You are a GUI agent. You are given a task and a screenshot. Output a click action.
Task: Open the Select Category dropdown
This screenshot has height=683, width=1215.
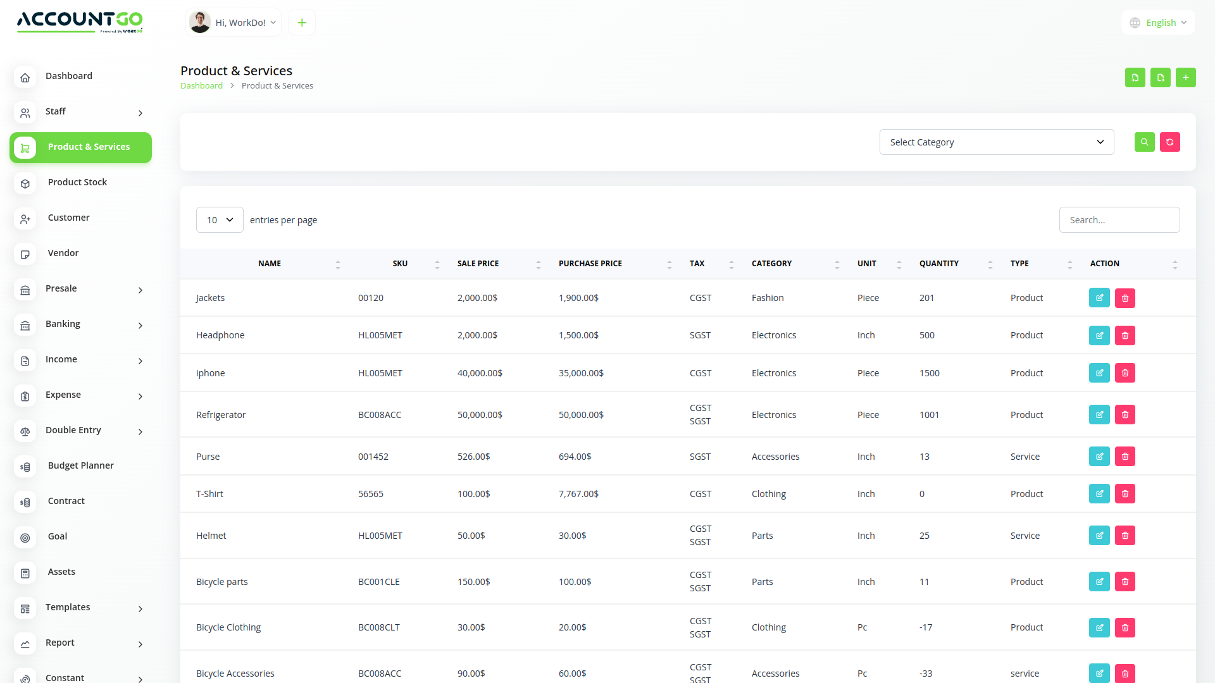[x=997, y=142]
